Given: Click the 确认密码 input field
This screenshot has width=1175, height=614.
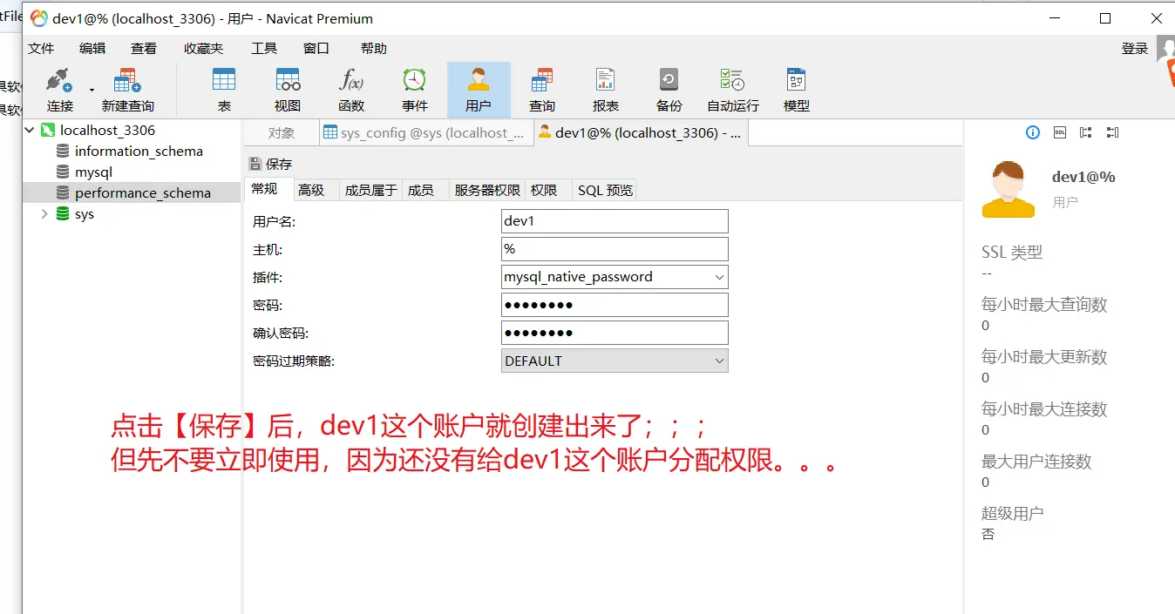Looking at the screenshot, I should tap(615, 333).
